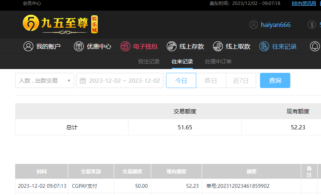
Task: Switch to the 往来记录 sub-tab
Action: point(182,61)
